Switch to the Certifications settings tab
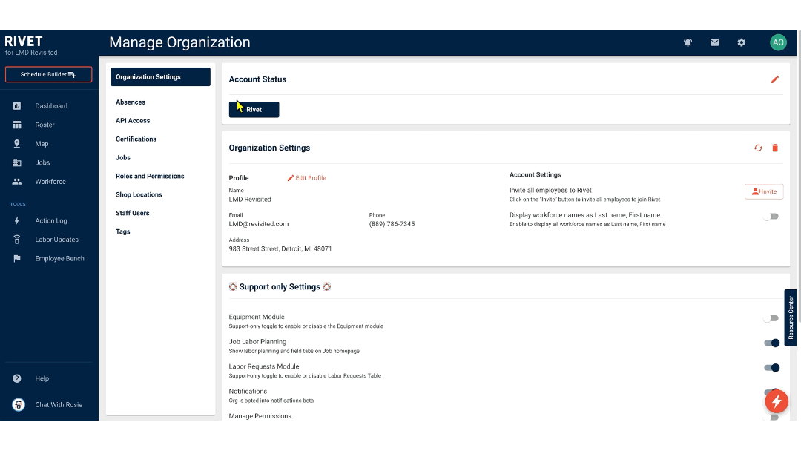This screenshot has width=801, height=451. click(136, 139)
